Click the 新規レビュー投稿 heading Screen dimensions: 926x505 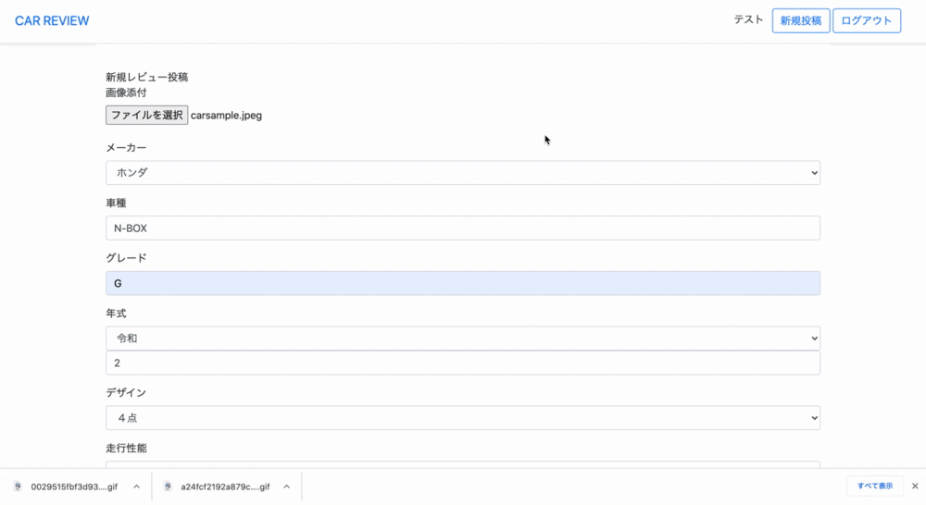pos(147,78)
